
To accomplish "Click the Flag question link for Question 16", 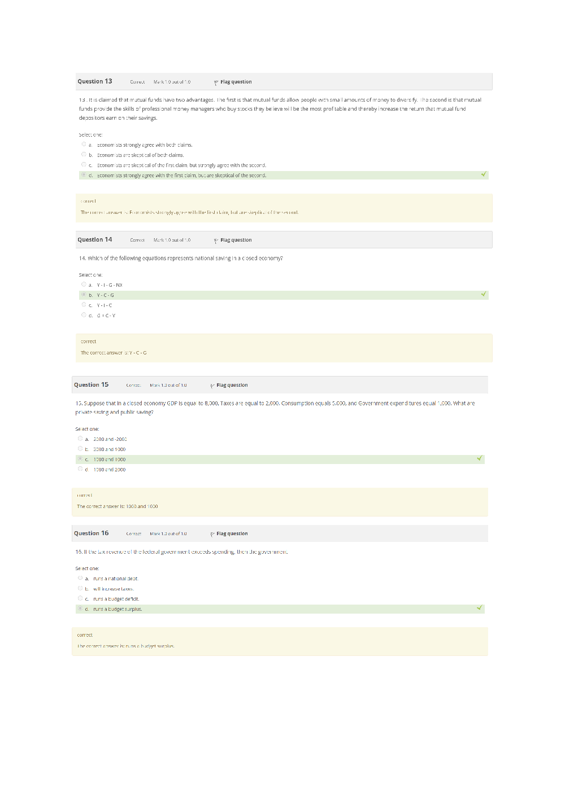I will 232,533.
